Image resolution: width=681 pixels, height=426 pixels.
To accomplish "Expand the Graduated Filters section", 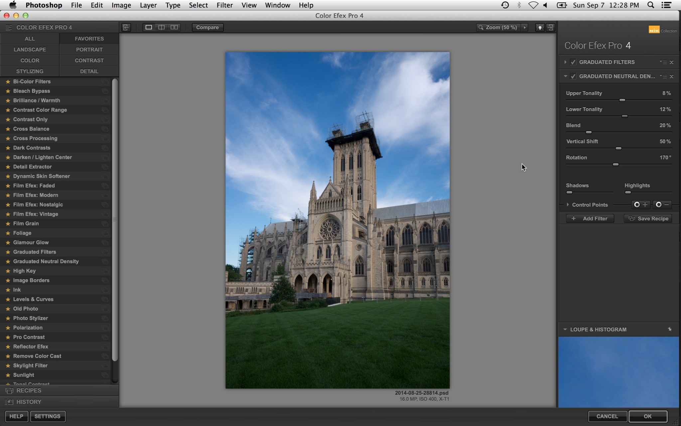I will pyautogui.click(x=565, y=62).
